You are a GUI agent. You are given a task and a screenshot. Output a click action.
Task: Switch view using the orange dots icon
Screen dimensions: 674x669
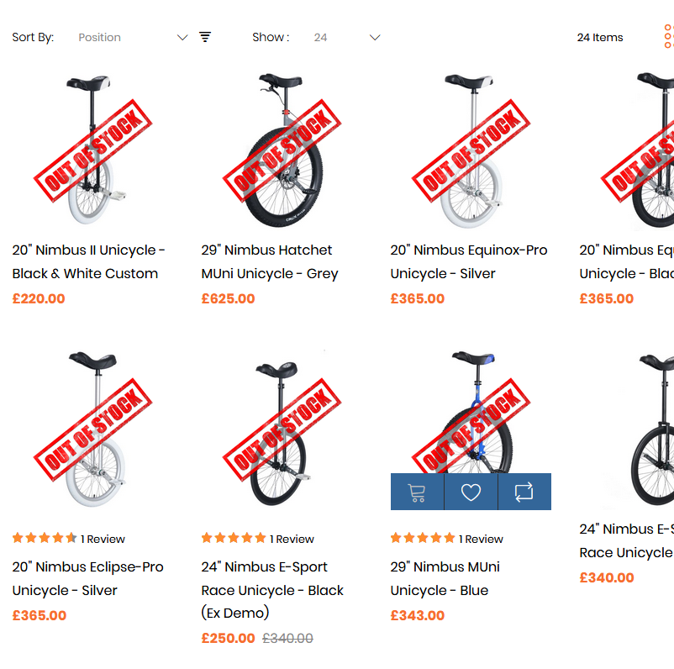668,37
